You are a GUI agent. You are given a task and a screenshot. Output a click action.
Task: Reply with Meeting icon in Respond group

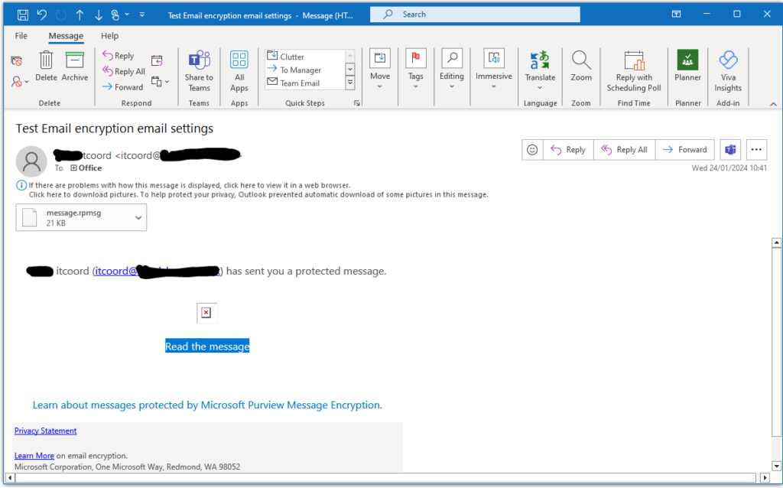(x=157, y=60)
